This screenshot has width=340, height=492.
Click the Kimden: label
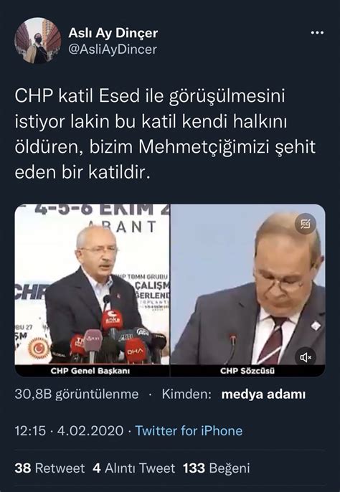186,394
